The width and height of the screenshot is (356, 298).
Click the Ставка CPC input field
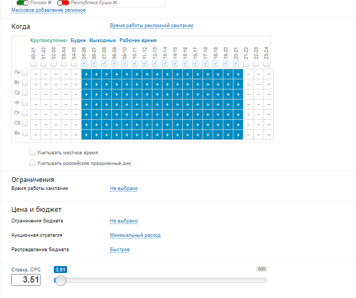[26, 279]
